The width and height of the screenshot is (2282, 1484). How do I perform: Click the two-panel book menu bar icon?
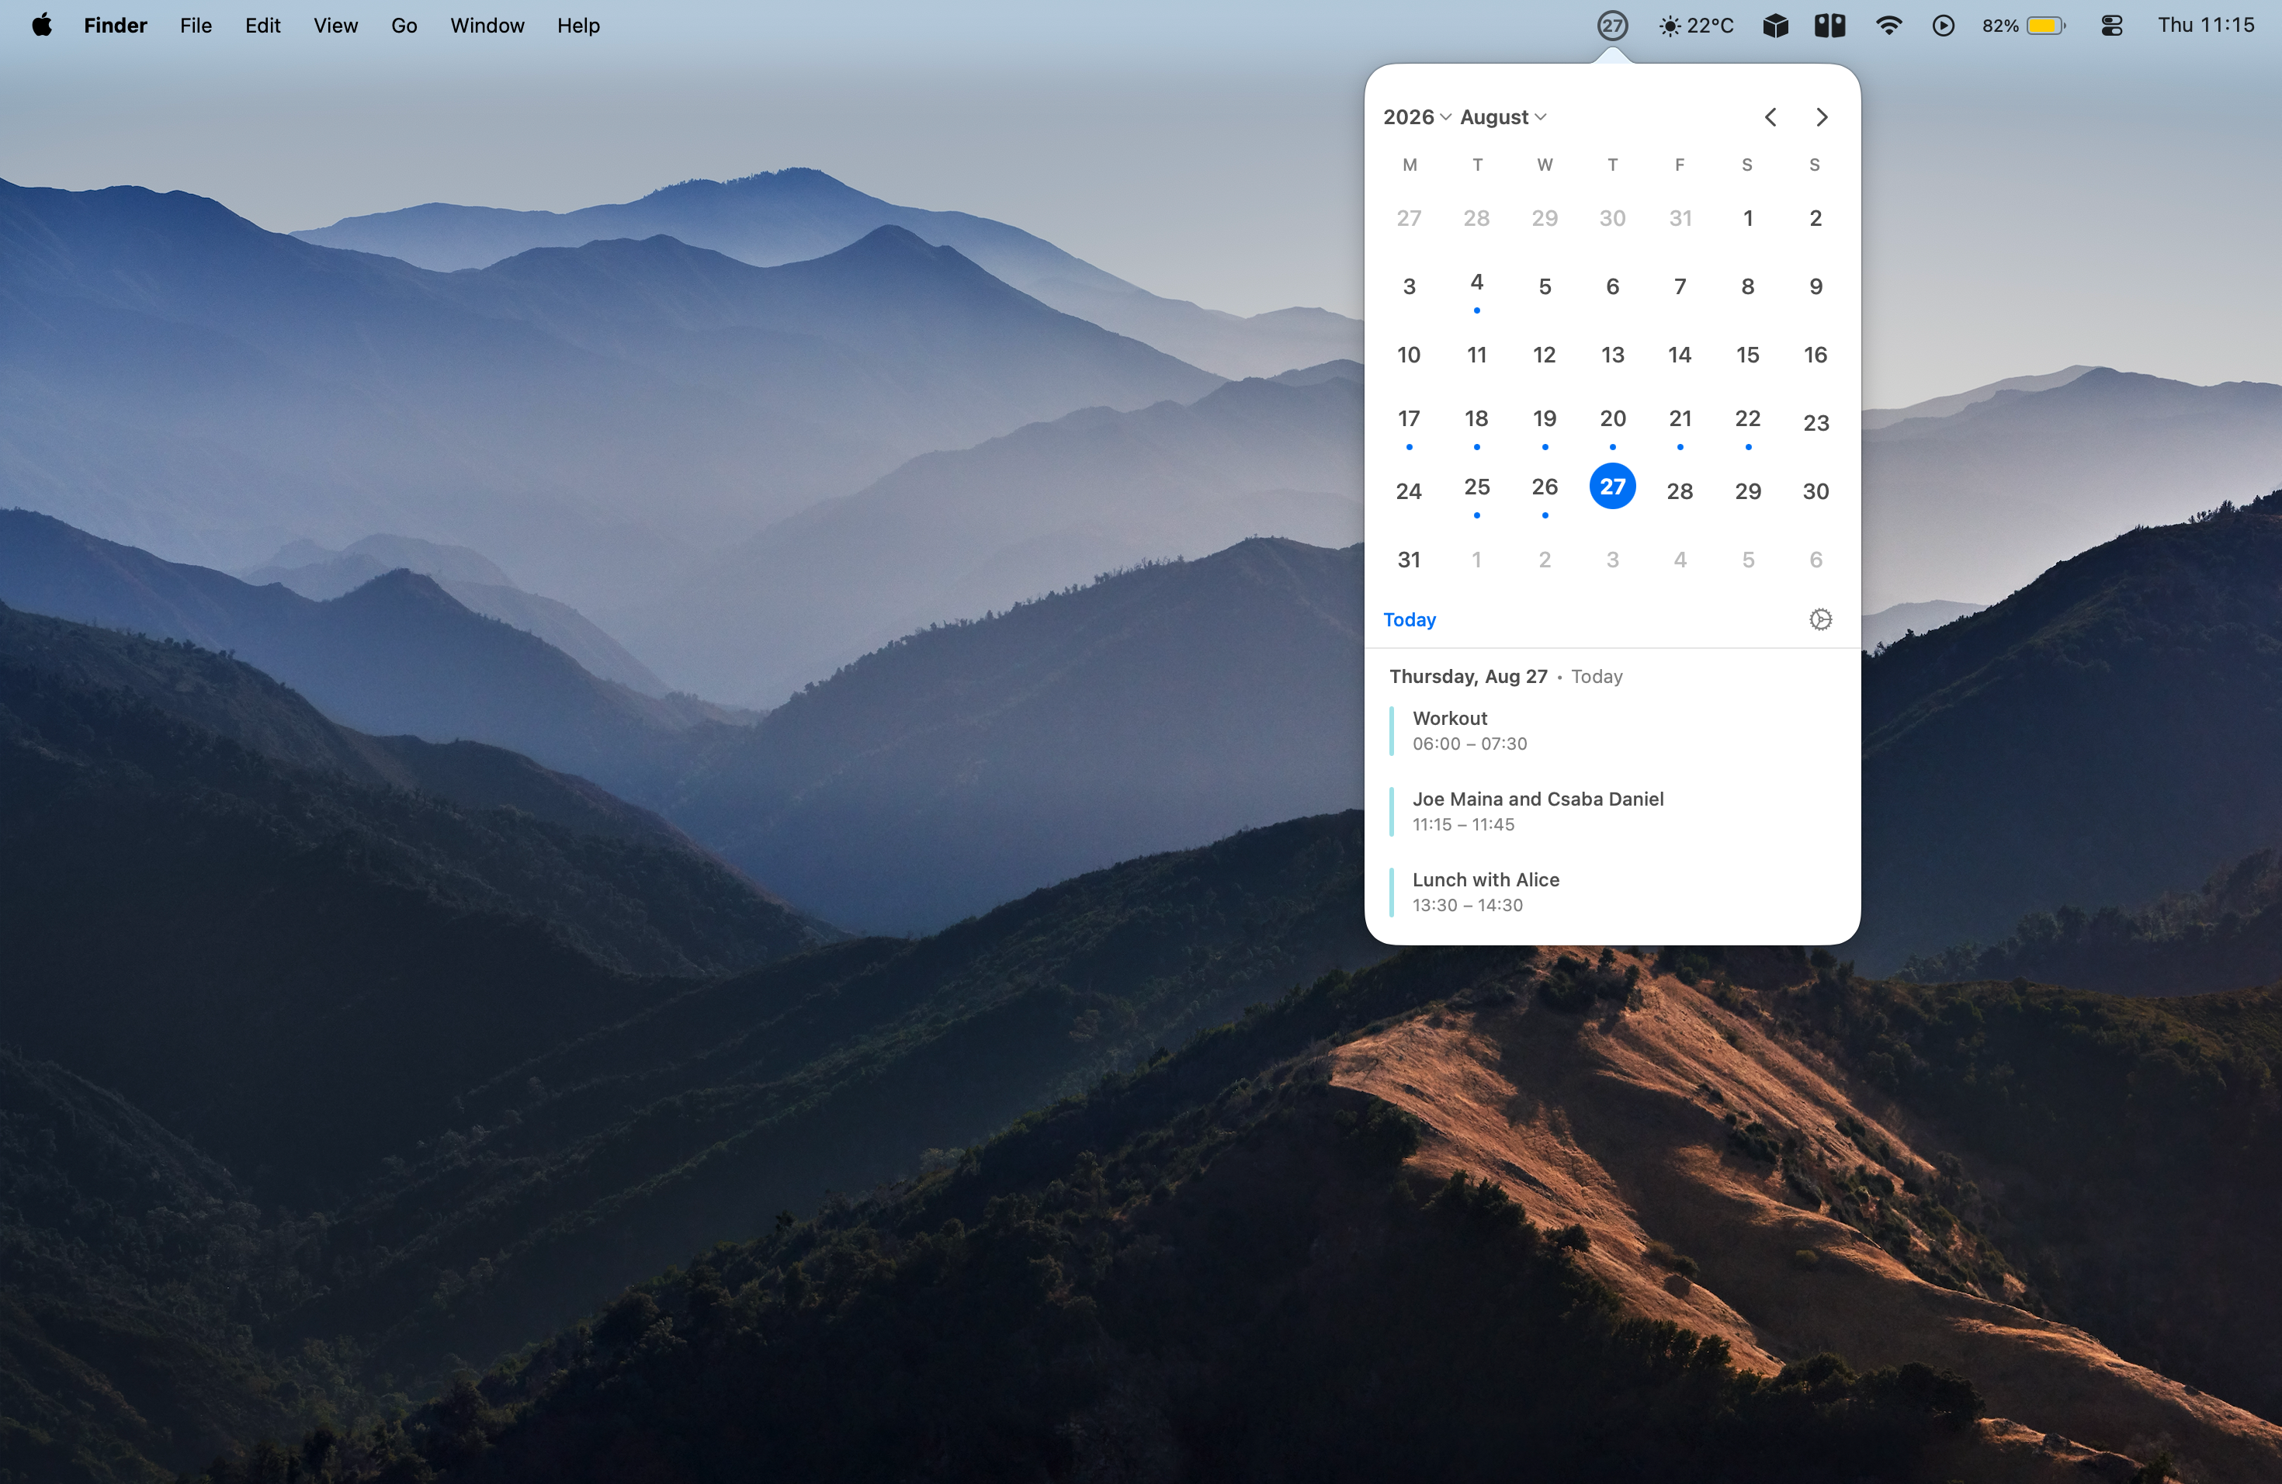[1829, 26]
